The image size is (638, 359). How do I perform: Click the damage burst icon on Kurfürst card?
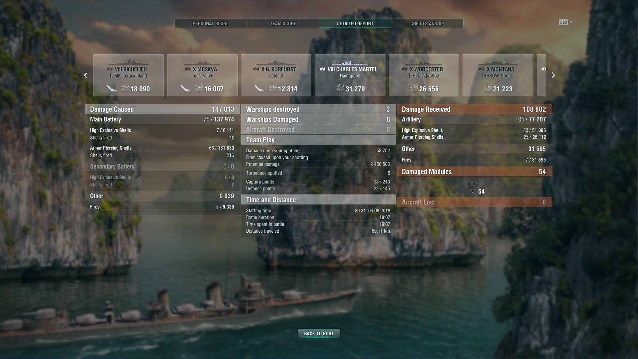[273, 88]
